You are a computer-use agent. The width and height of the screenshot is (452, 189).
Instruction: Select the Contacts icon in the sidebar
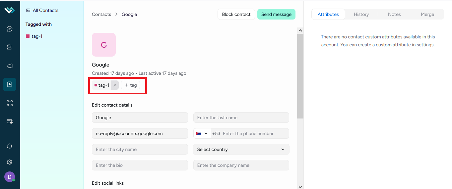(x=10, y=84)
